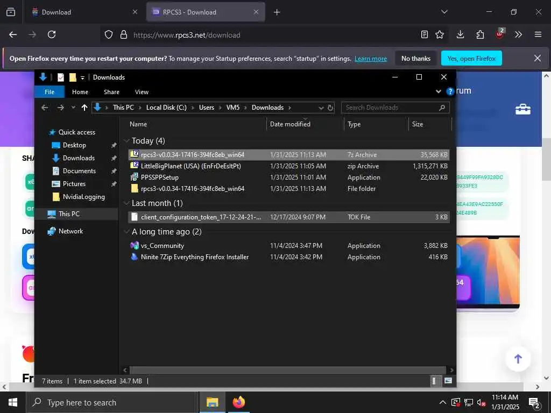
Task: Sort files by Name column header
Action: point(138,124)
